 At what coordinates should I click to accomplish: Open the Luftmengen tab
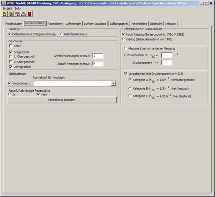(73, 24)
